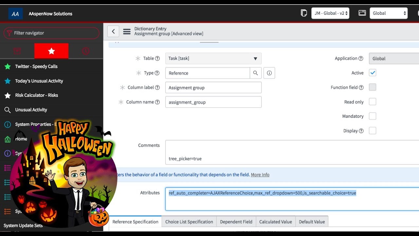Click the Type reference lookup magnifier
This screenshot has height=236, width=419.
coord(256,73)
